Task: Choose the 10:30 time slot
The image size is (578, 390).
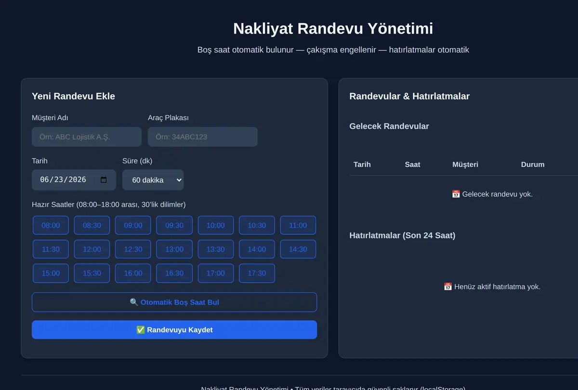Action: [x=257, y=225]
